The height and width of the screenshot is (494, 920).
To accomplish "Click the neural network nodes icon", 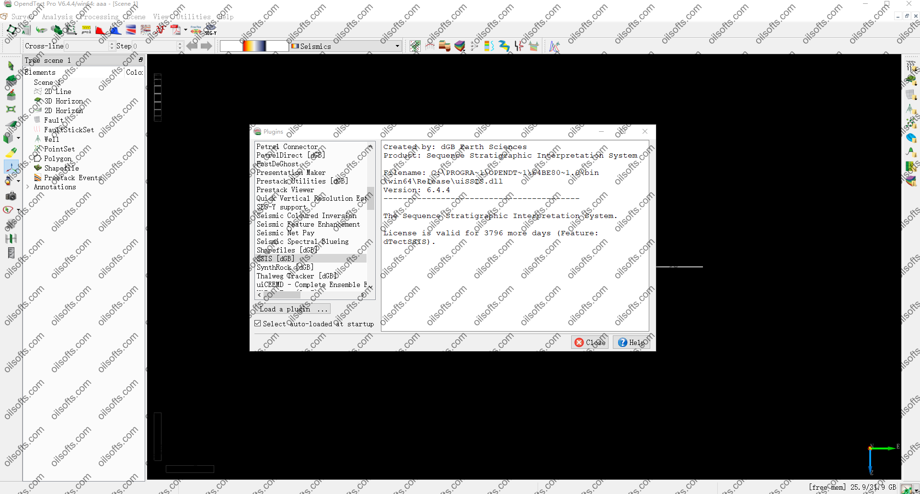I will pyautogui.click(x=474, y=46).
